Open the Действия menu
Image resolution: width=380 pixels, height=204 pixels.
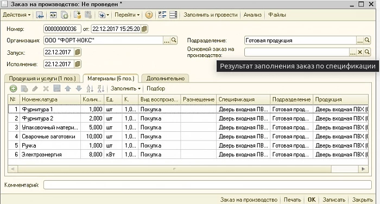coord(17,15)
